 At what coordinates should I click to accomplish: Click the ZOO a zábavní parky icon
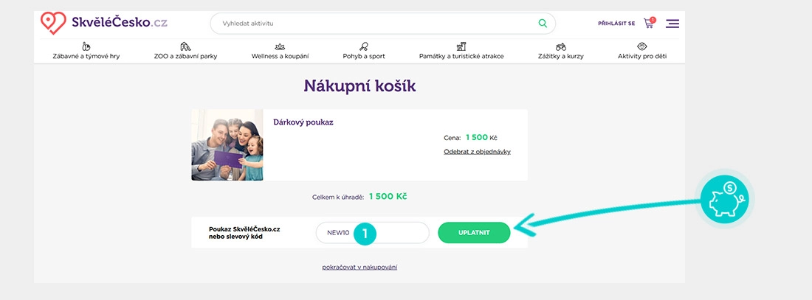[185, 46]
